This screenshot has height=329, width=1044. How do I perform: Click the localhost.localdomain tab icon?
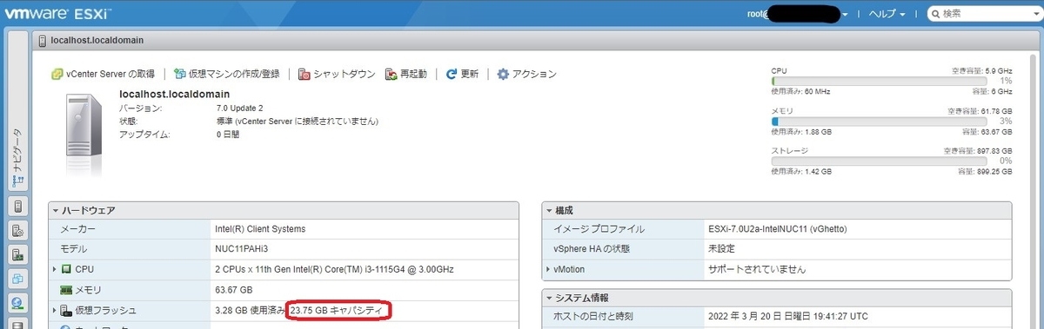point(43,40)
